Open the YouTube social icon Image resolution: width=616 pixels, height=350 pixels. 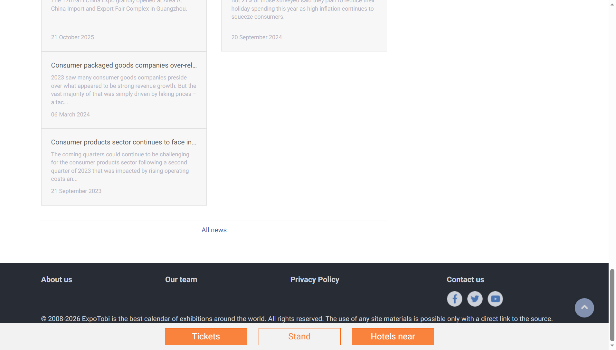(x=495, y=299)
